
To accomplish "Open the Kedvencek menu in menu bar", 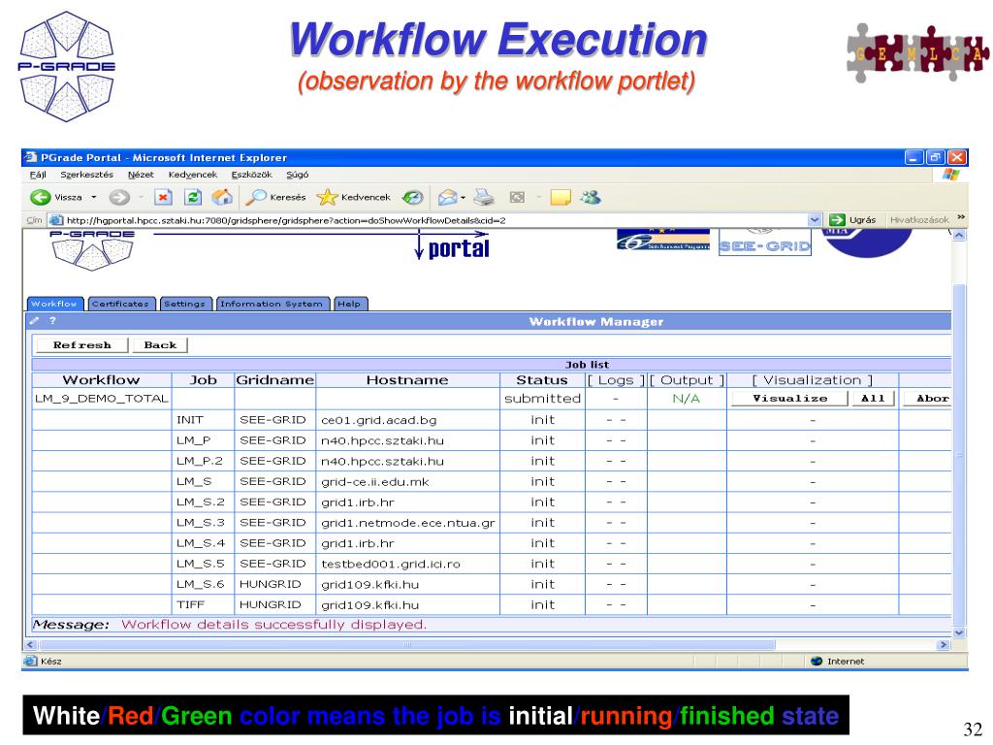I will (193, 175).
